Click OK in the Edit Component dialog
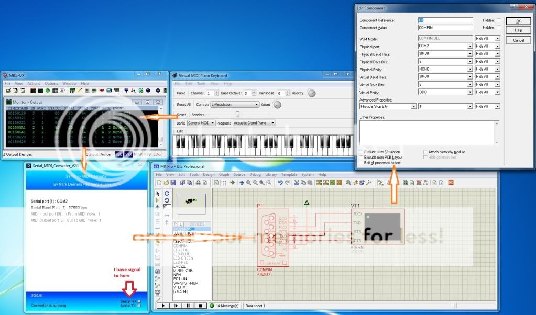Viewport: 536px width, 315px height. (x=518, y=21)
